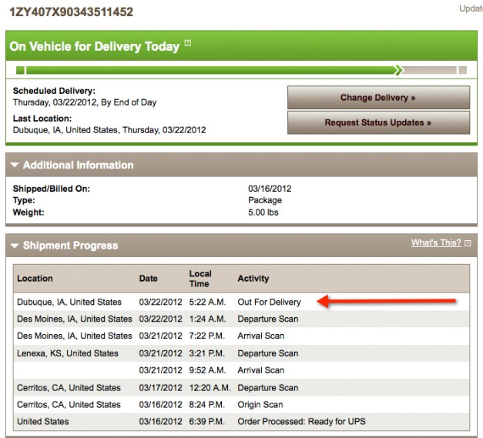Click the chevron marker on the progress bar
This screenshot has width=483, height=438.
click(x=399, y=70)
